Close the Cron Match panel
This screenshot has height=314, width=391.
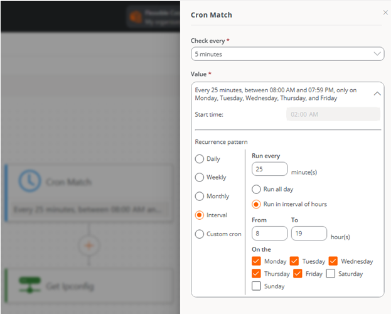[385, 13]
